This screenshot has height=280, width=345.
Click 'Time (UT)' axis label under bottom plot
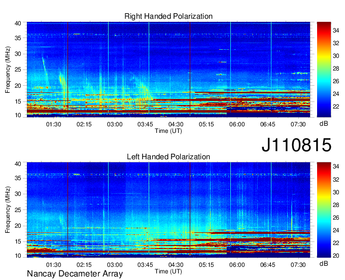pos(168,271)
